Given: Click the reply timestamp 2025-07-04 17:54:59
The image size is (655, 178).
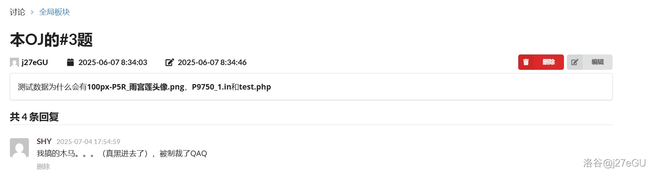Looking at the screenshot, I should (x=89, y=142).
